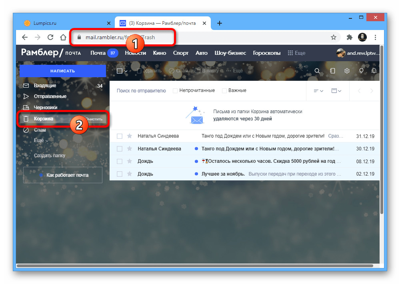
Task: Star the message from Наталья Синдеева
Action: click(x=129, y=136)
